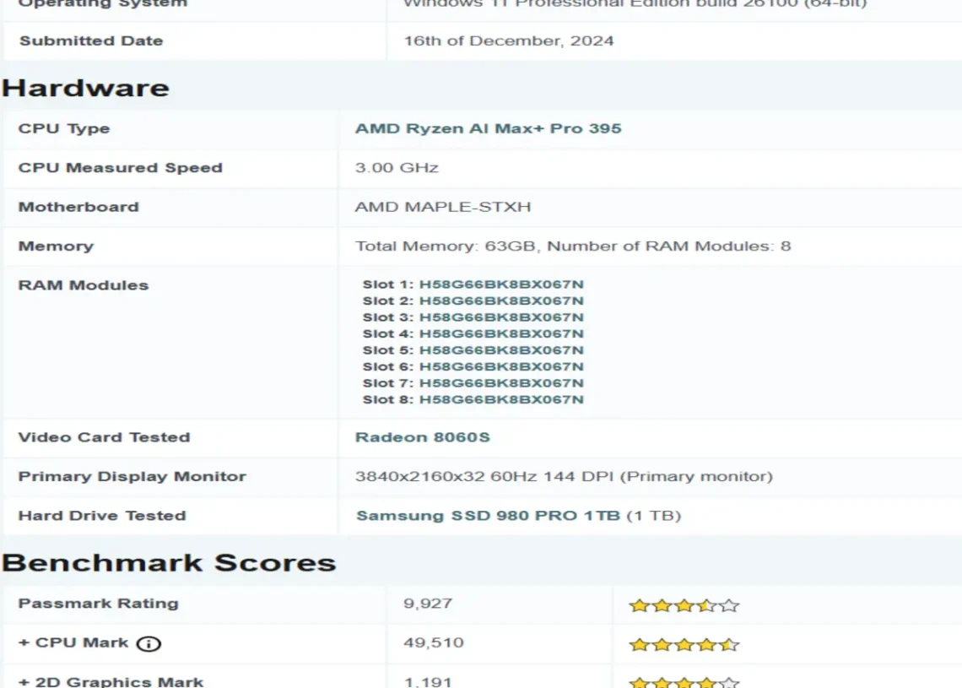
Task: Select the 16th of December, 2024 date
Action: click(509, 41)
